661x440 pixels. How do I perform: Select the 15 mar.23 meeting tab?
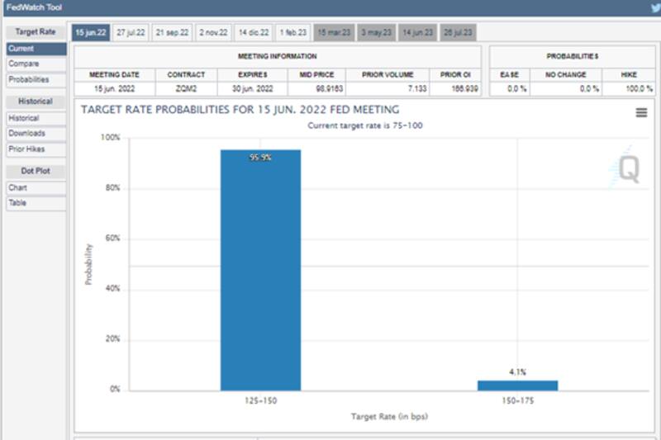tap(335, 32)
